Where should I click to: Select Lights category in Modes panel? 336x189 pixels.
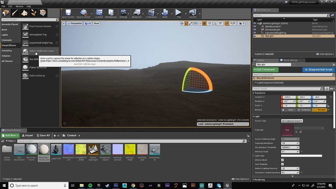click(x=5, y=35)
